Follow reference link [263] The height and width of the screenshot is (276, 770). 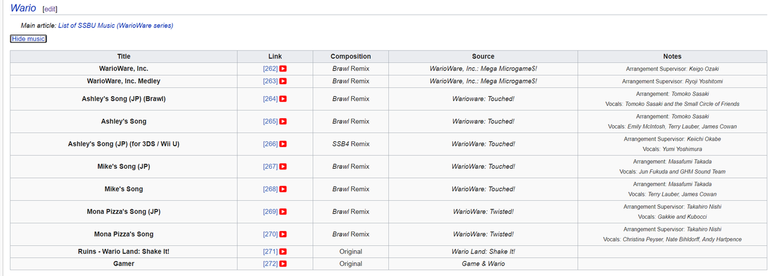click(x=269, y=82)
